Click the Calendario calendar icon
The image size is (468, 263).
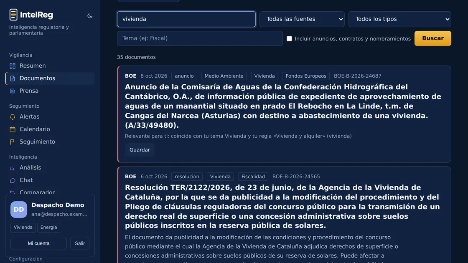pos(12,129)
